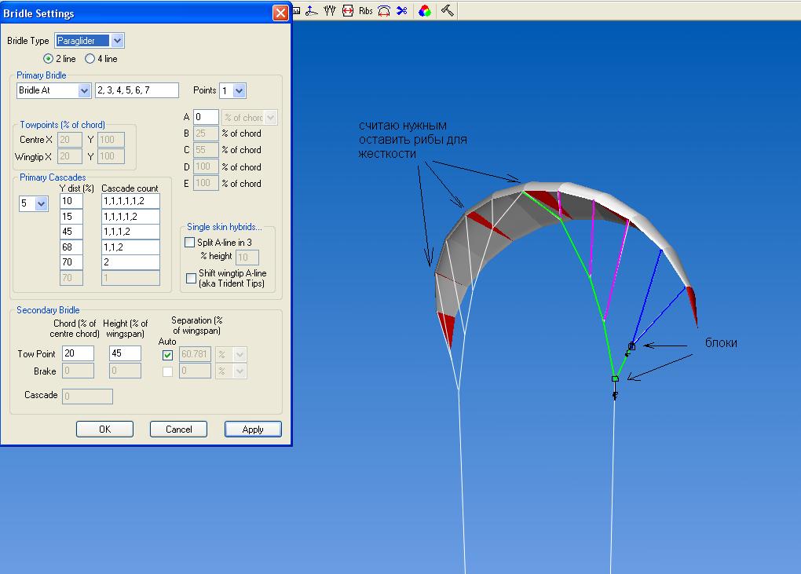801x574 pixels.
Task: Close the Bridle Settings dialog
Action: (280, 13)
